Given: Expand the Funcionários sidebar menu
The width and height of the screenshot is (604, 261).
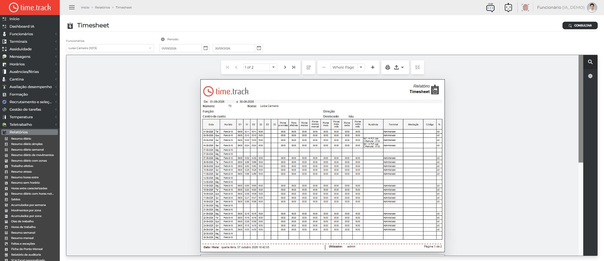Looking at the screenshot, I should click(30, 34).
